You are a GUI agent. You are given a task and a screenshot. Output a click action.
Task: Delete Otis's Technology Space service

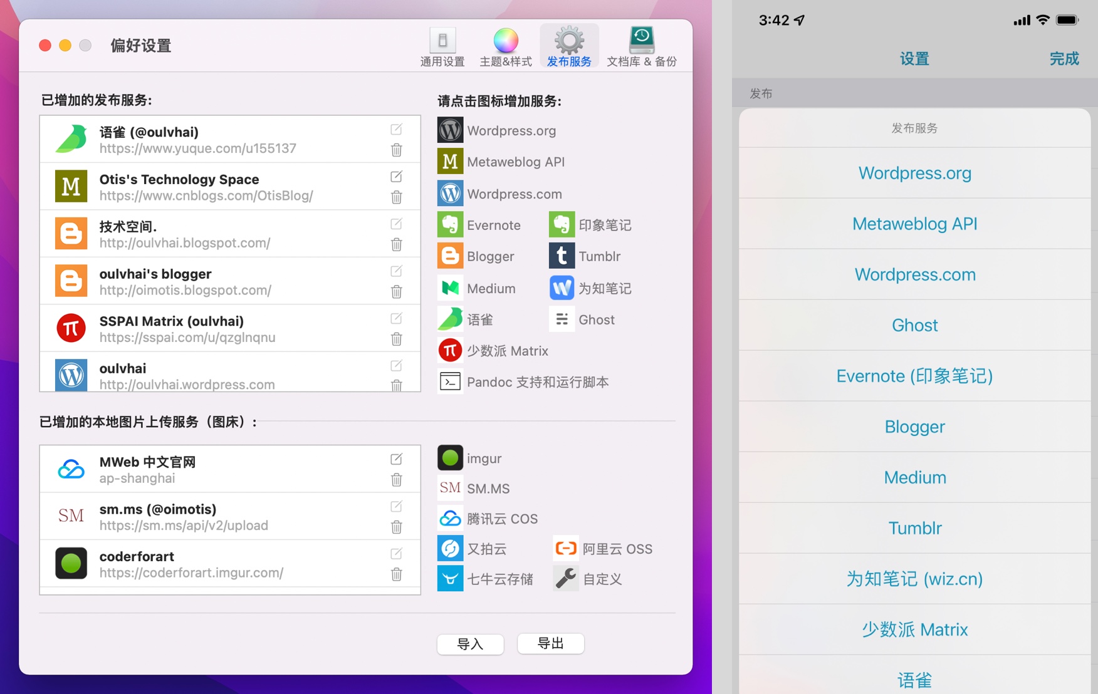pyautogui.click(x=396, y=197)
